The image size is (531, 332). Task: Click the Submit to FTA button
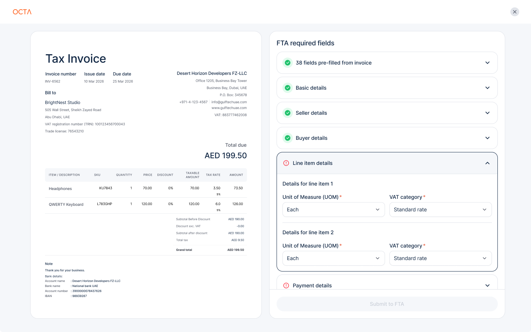(387, 304)
